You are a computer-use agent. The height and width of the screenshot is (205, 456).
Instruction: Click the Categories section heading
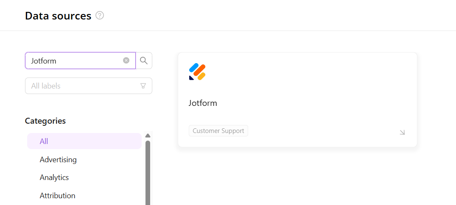(x=45, y=121)
